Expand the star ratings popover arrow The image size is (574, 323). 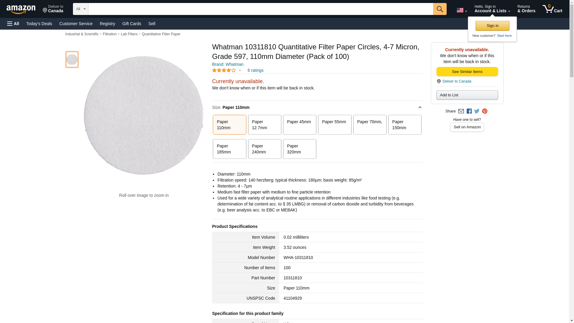(240, 71)
